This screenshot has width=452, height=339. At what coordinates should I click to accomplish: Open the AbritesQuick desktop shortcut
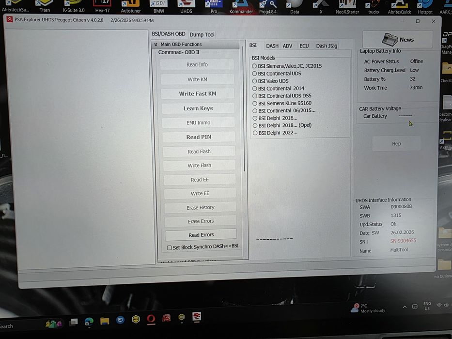coord(400,6)
